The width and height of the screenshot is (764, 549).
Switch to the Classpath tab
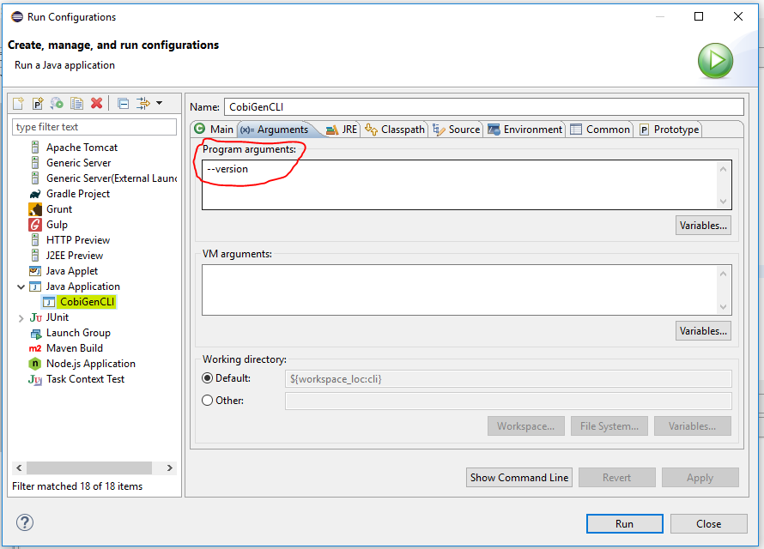(x=395, y=130)
